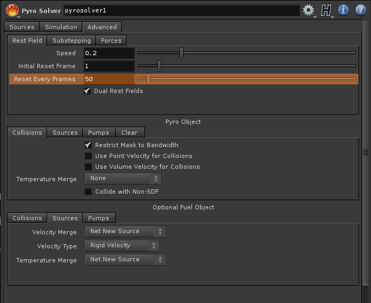Click the Initial Reset Frame label

tap(47, 66)
